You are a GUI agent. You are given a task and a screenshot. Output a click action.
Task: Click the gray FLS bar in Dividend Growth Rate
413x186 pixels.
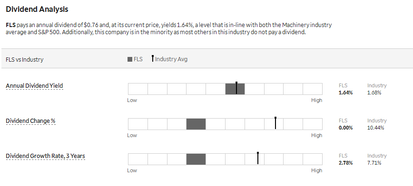point(196,159)
